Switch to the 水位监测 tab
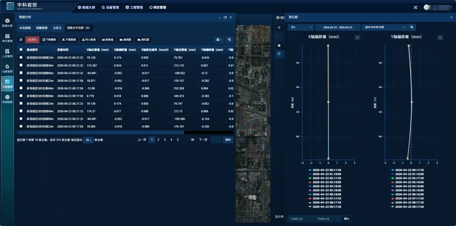Viewport: 456px width, 226px height. [x=25, y=28]
